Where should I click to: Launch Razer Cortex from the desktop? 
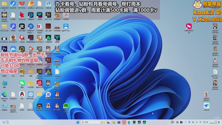click(x=66, y=106)
